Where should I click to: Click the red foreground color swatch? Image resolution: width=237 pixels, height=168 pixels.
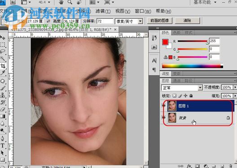coord(165,42)
